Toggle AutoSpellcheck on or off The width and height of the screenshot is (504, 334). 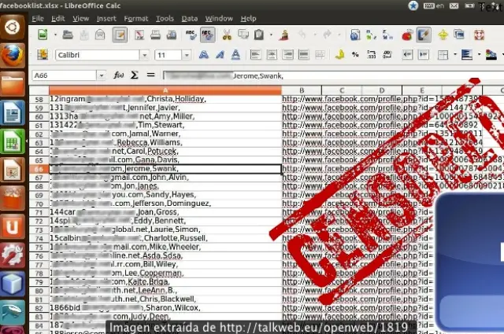tap(208, 35)
